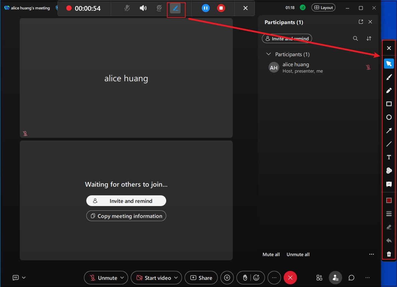Image resolution: width=397 pixels, height=287 pixels.
Task: Undo the last annotation
Action: tap(389, 240)
